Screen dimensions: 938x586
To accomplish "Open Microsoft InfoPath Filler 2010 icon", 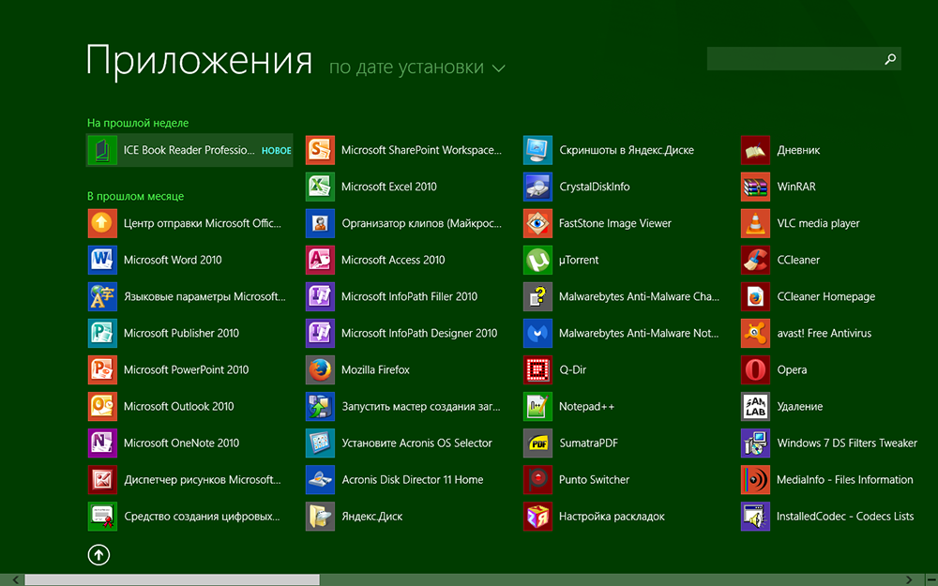I will point(320,296).
